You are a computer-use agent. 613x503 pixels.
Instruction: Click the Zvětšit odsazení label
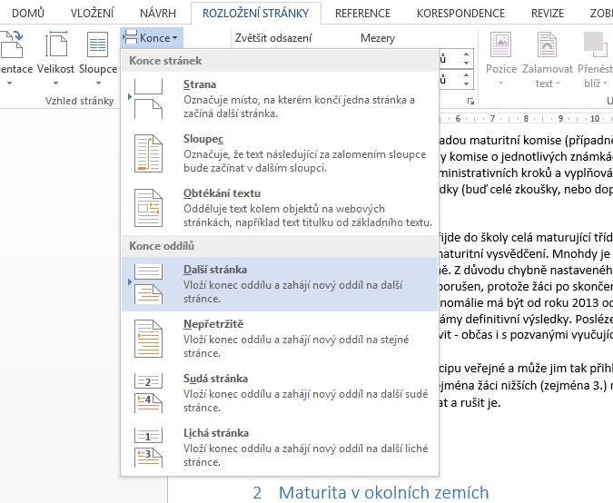point(273,38)
